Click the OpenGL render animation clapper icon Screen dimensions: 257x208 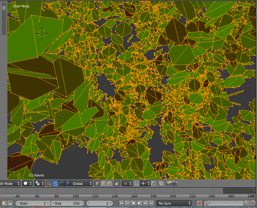pyautogui.click(x=175, y=183)
